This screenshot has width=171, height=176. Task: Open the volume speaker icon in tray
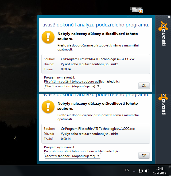tap(147, 171)
